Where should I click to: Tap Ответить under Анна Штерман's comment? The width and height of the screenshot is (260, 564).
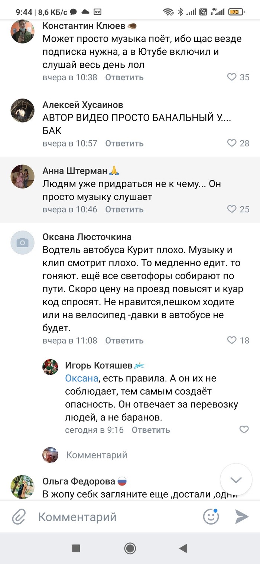click(124, 209)
